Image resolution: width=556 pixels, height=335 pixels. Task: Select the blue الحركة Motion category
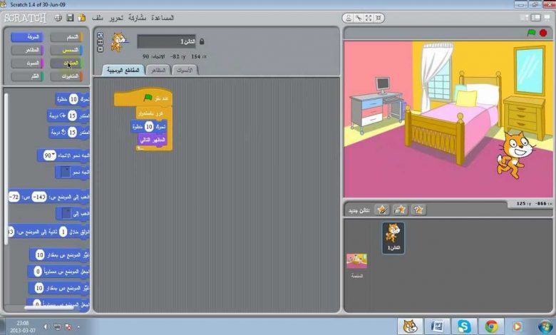[27, 37]
